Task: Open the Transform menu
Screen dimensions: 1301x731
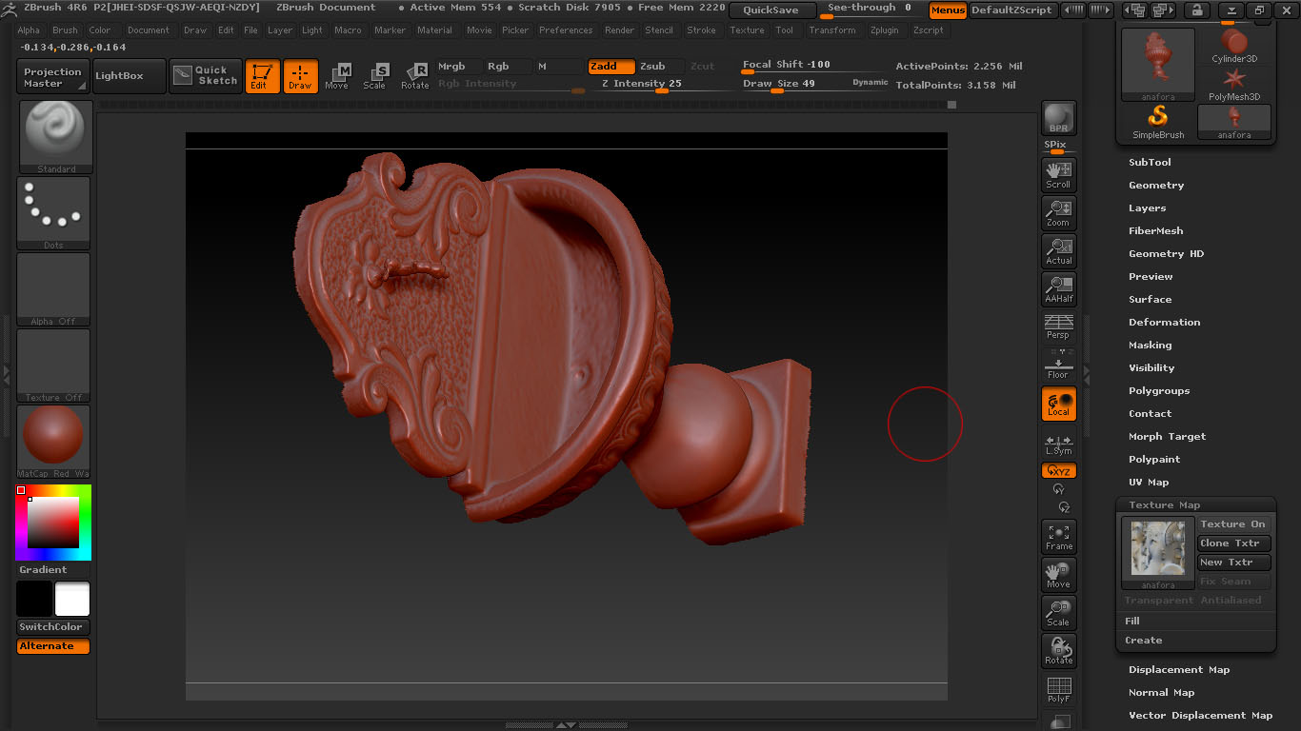Action: [831, 30]
